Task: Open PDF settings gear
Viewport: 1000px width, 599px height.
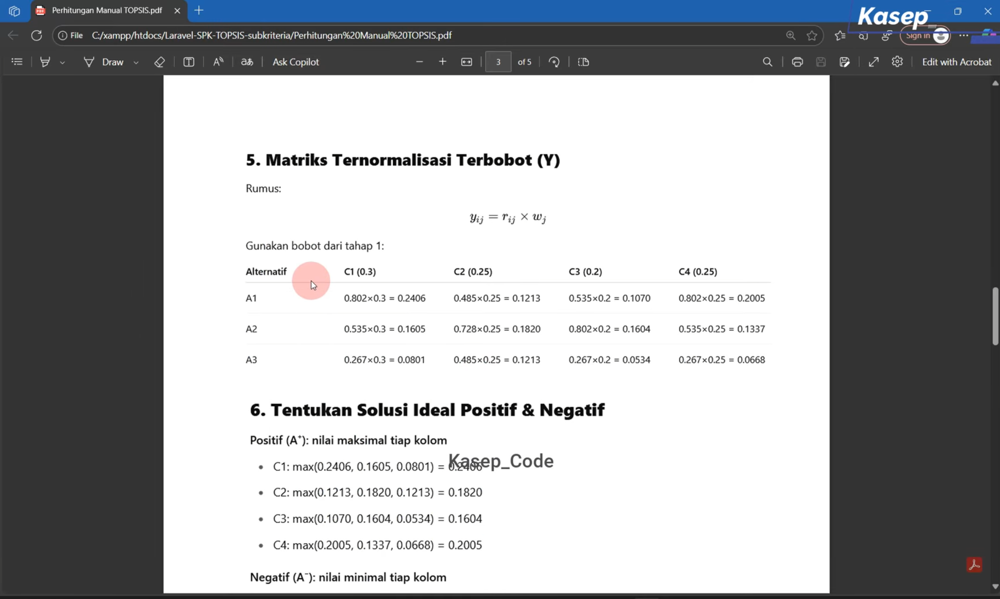Action: point(897,62)
